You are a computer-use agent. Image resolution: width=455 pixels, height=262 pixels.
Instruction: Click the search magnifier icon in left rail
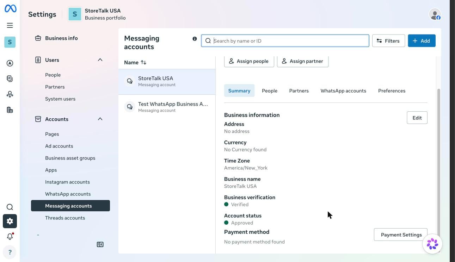click(10, 207)
